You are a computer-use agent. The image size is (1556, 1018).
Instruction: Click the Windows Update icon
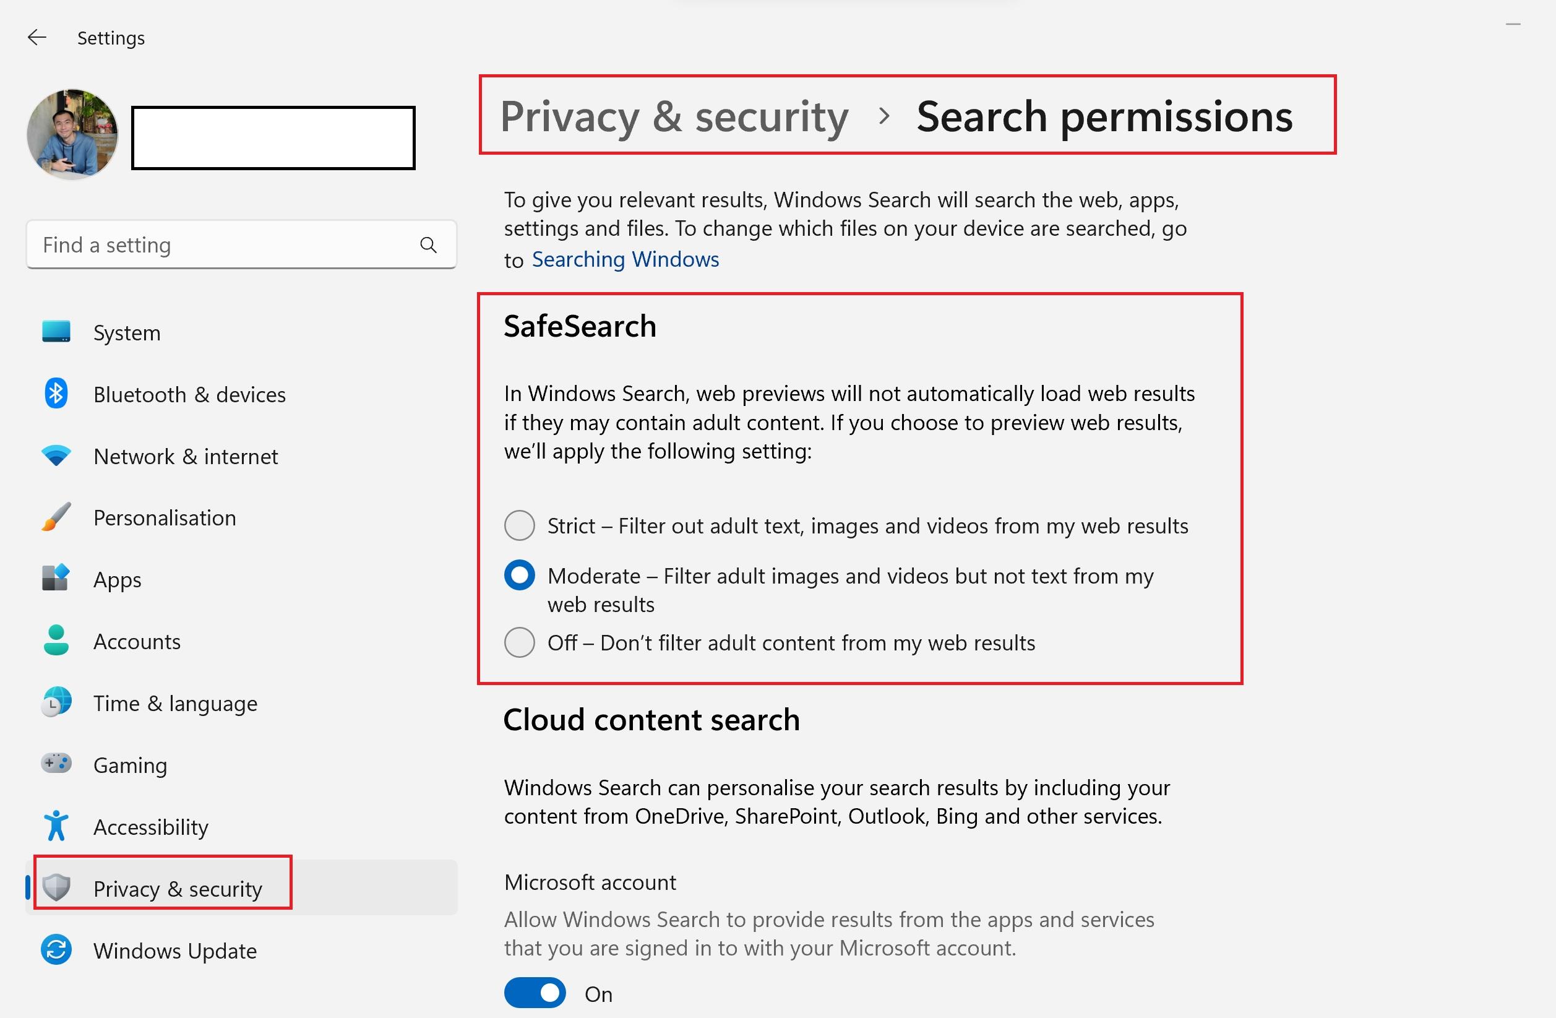point(56,949)
